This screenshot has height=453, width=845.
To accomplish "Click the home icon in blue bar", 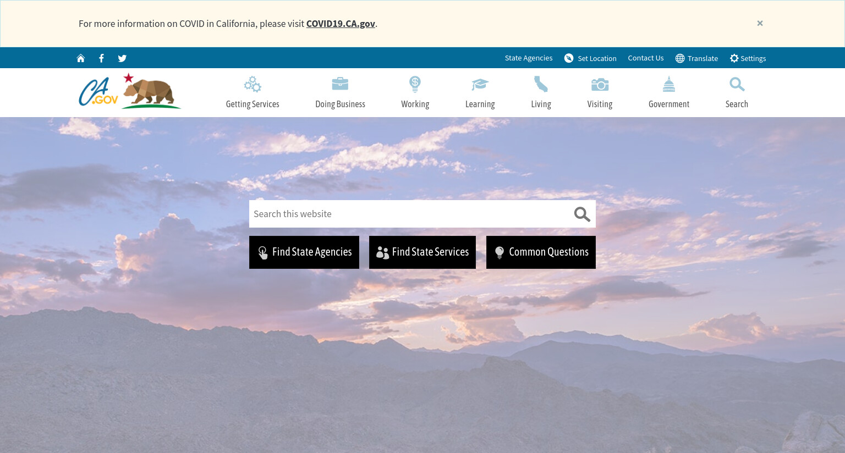I will tap(81, 58).
